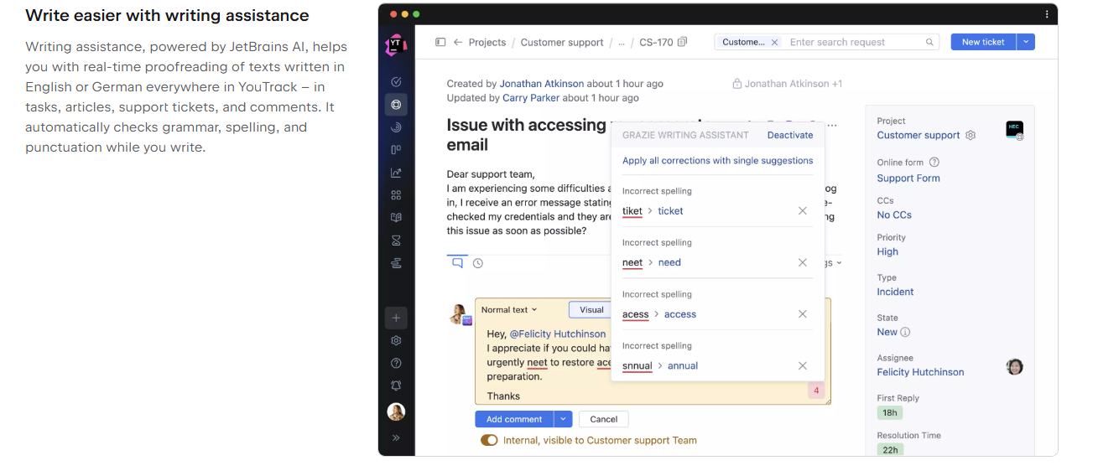Open the Normal text style dropdown
Image resolution: width=1098 pixels, height=476 pixels.
tap(509, 309)
